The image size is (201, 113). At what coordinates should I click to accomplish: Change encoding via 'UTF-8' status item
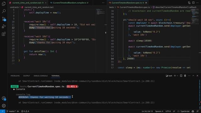click(168, 111)
